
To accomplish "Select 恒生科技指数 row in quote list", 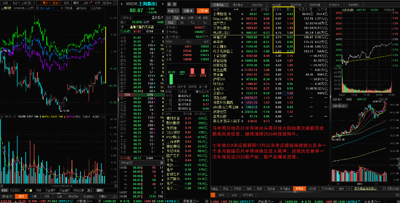I will coord(270,102).
